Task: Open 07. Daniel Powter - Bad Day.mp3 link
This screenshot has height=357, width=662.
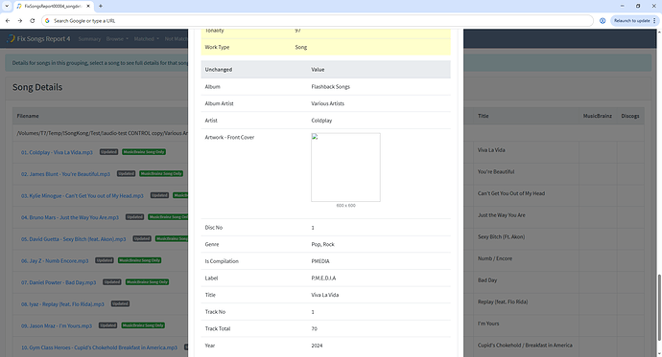Action: point(59,282)
